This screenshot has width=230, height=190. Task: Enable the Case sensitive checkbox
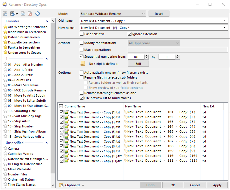point(81,34)
